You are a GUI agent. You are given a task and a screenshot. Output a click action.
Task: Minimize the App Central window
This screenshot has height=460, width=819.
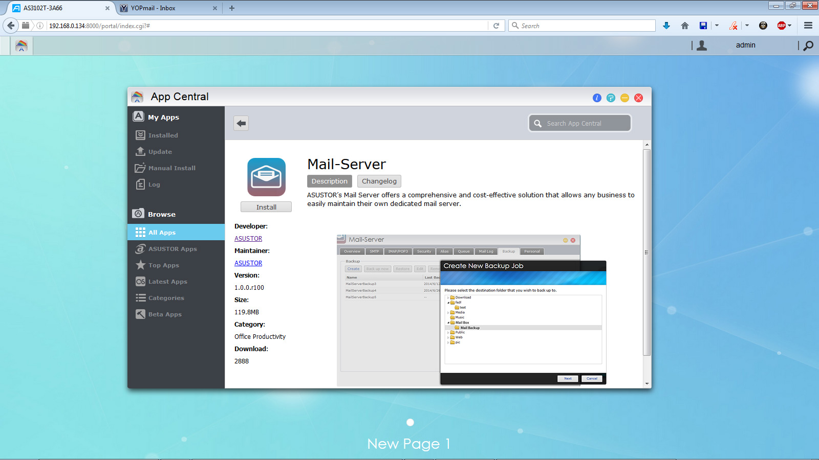pos(624,98)
